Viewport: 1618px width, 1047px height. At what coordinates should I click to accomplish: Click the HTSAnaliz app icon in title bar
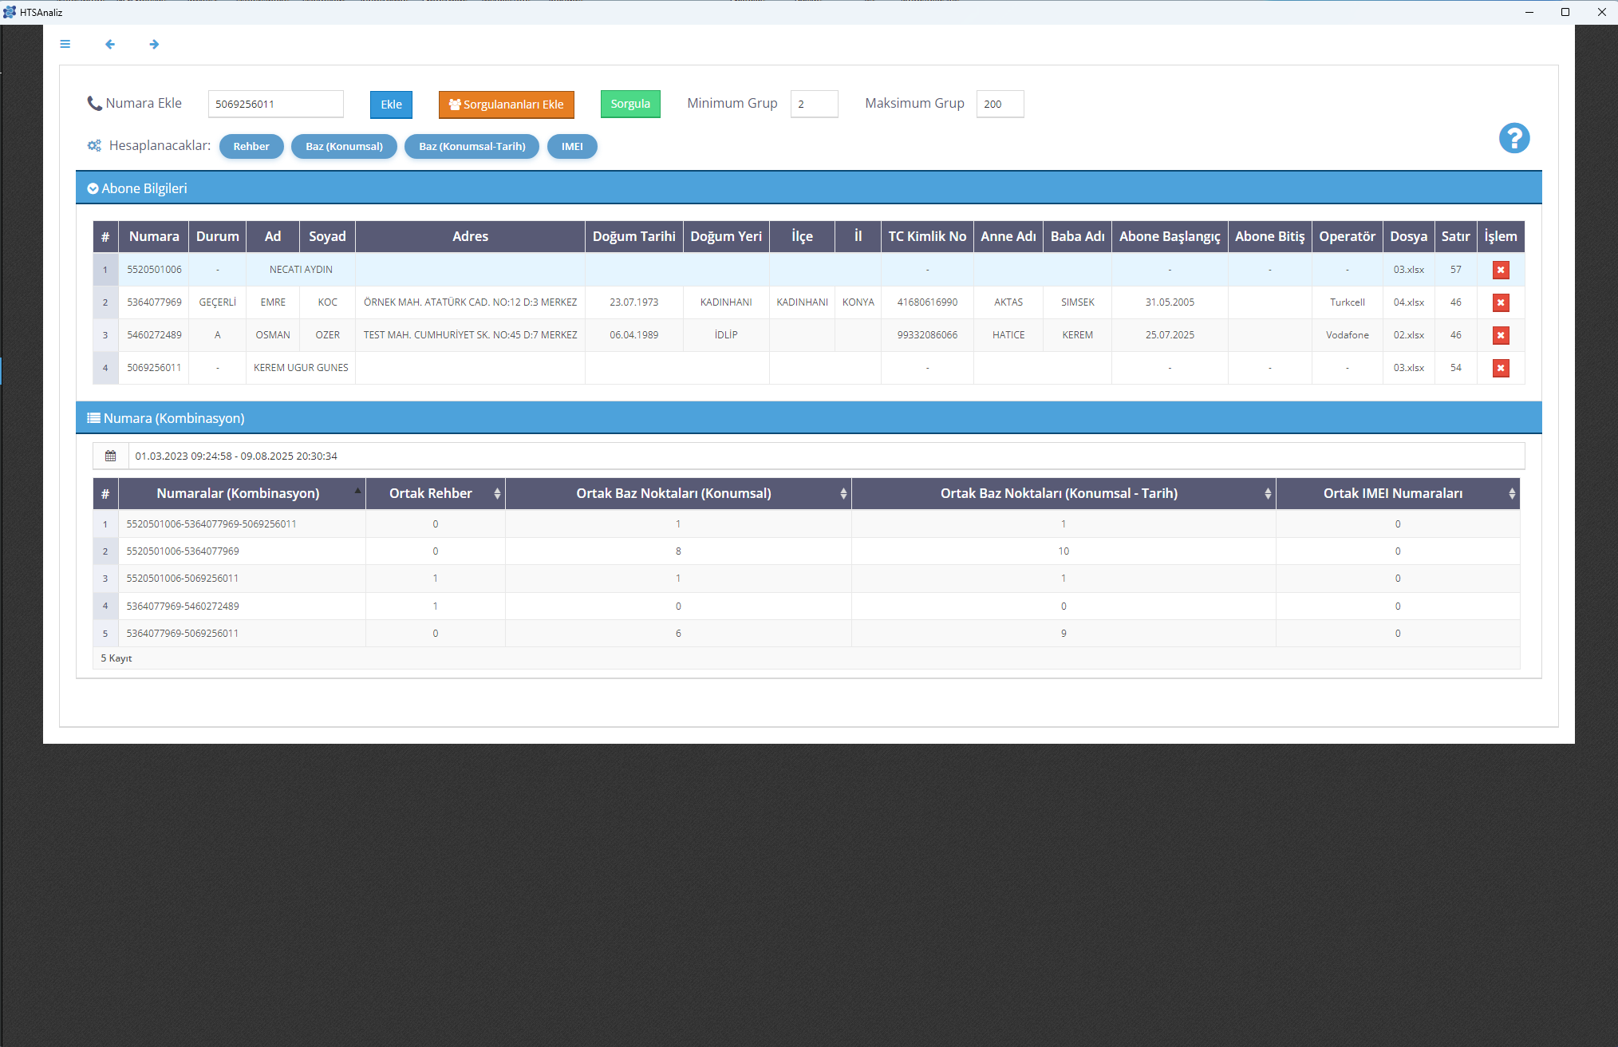click(x=10, y=12)
